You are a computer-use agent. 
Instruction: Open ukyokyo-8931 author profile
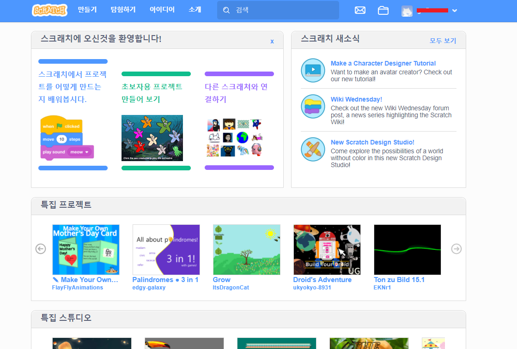[312, 288]
